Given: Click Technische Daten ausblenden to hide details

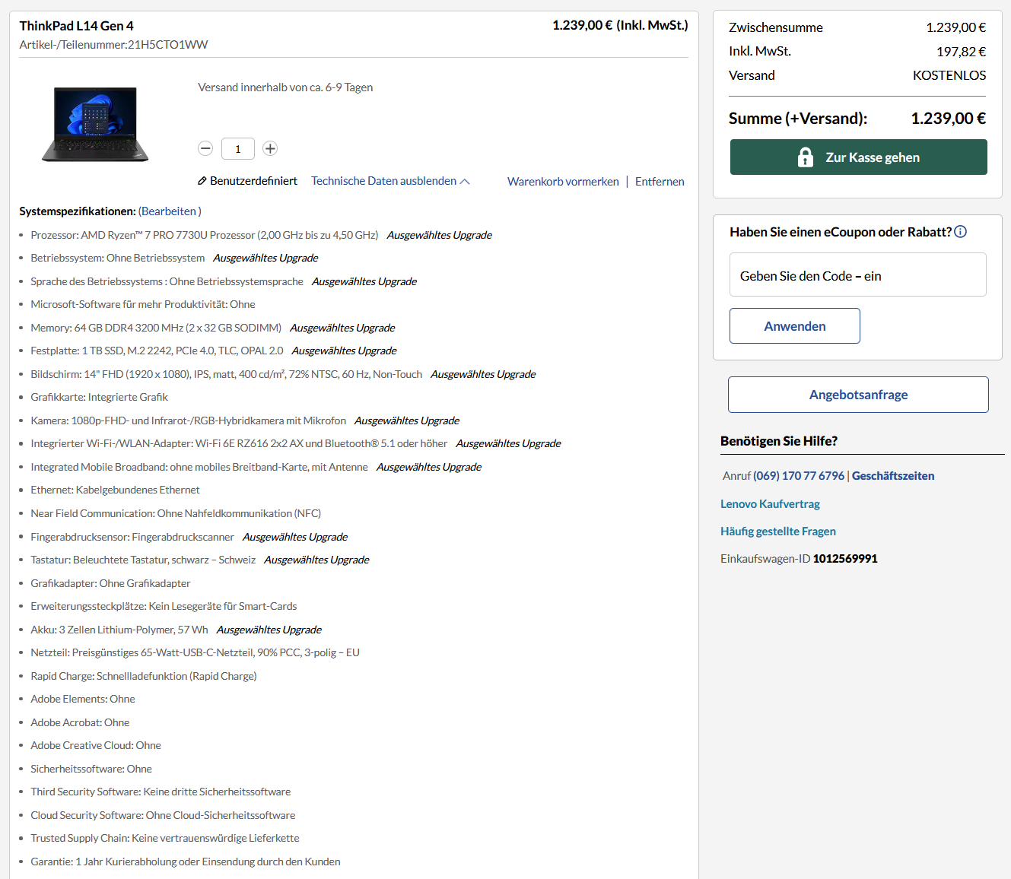Looking at the screenshot, I should [384, 181].
